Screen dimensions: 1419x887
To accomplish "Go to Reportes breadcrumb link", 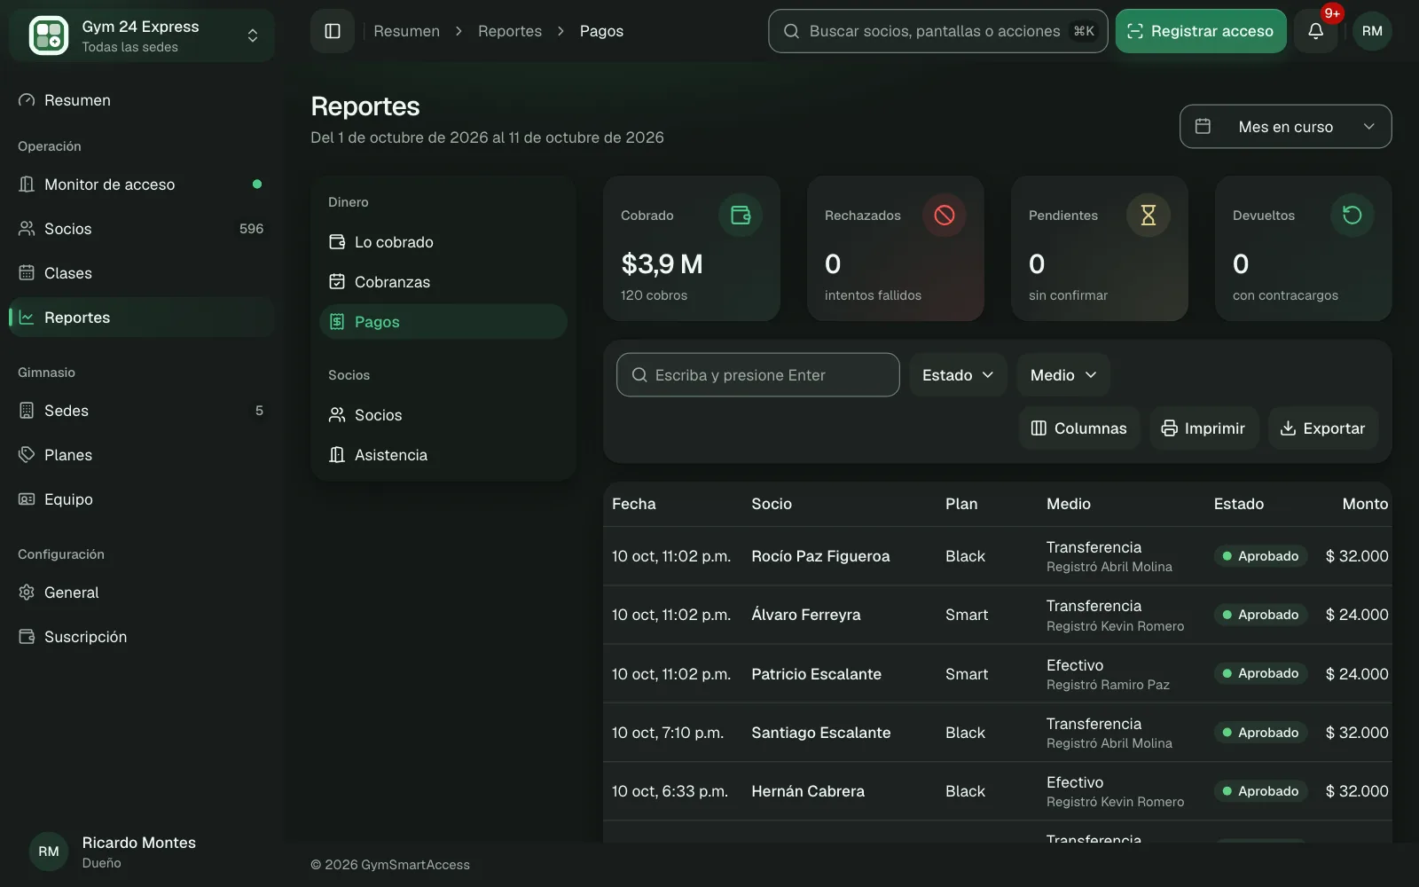I will 510,31.
